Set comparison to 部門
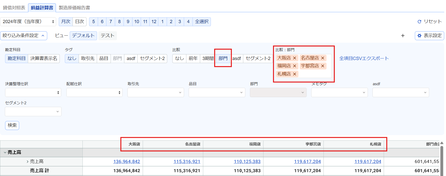 click(223, 58)
